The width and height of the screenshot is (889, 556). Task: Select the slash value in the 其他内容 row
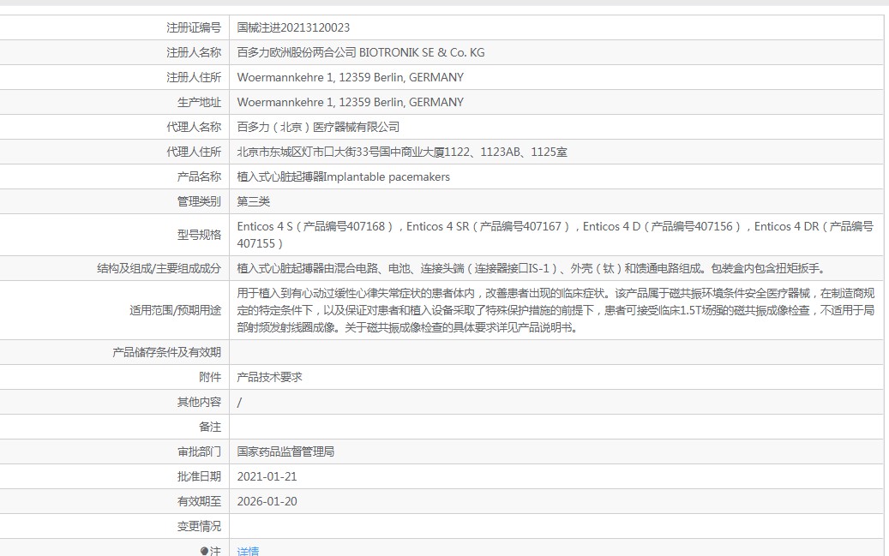click(x=239, y=403)
